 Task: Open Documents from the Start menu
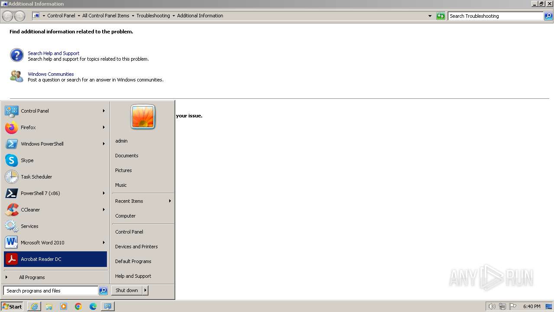click(127, 156)
